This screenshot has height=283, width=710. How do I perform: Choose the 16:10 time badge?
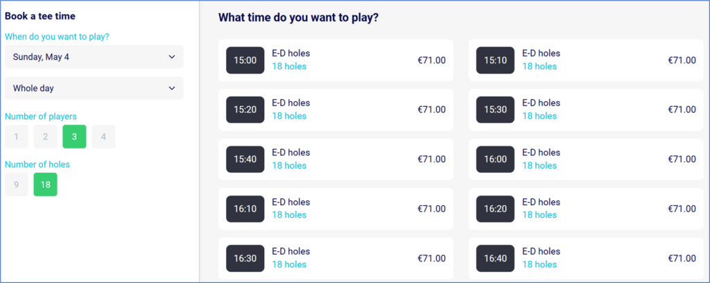click(245, 209)
